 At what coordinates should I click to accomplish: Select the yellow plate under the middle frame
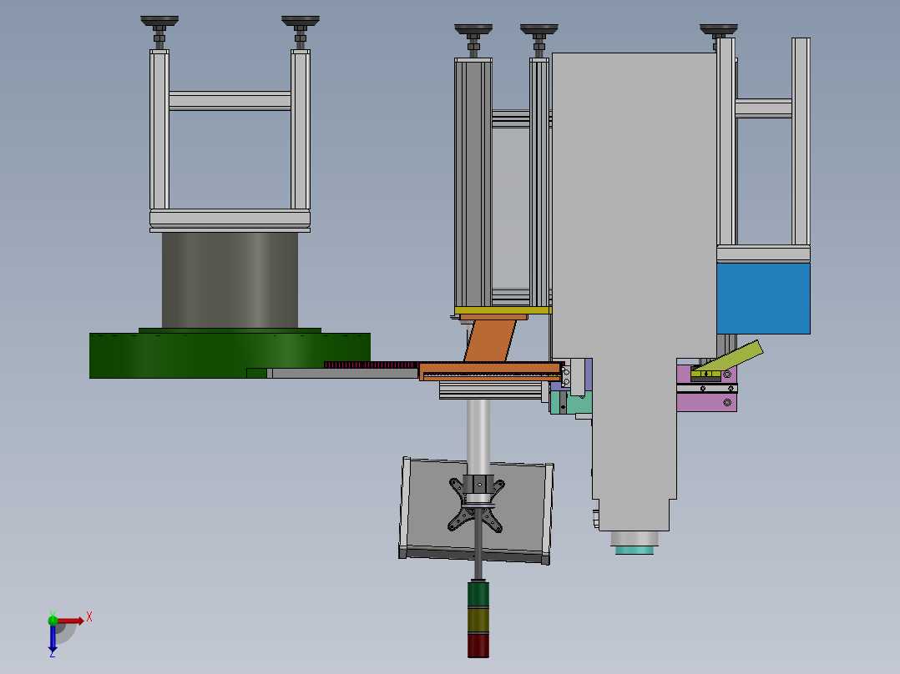[x=503, y=310]
